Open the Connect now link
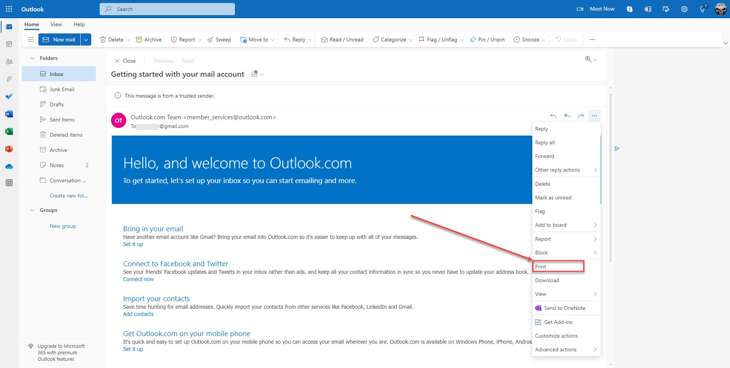Viewport: 730px width, 368px height. tap(138, 279)
